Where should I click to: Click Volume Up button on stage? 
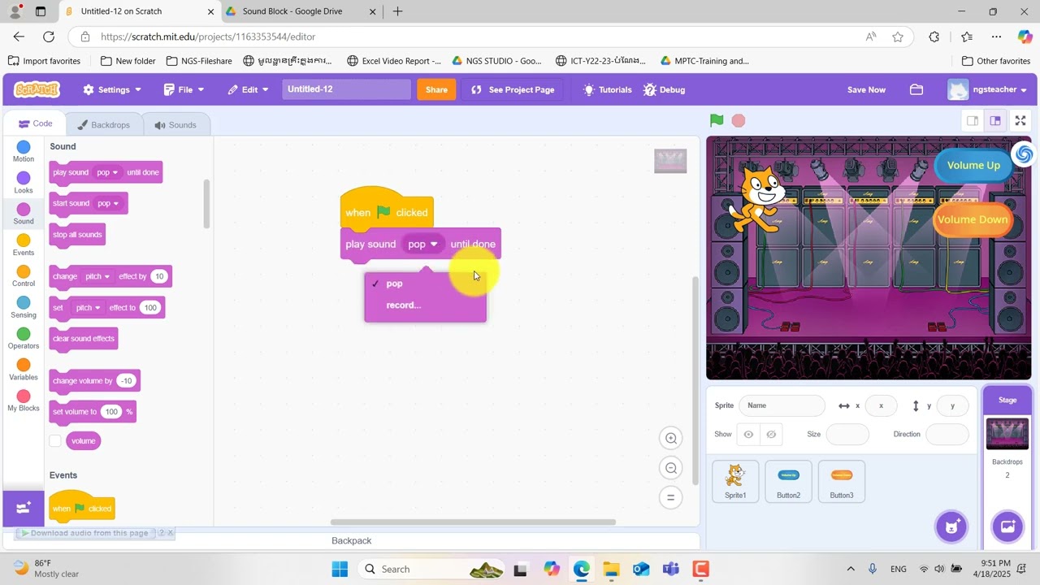[973, 166]
